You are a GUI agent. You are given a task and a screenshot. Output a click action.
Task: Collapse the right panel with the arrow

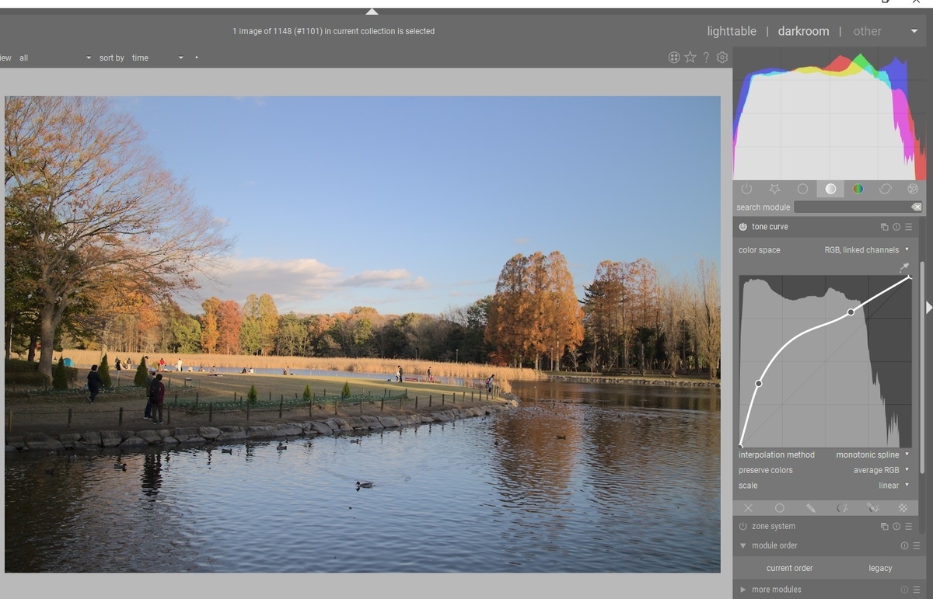tap(928, 308)
